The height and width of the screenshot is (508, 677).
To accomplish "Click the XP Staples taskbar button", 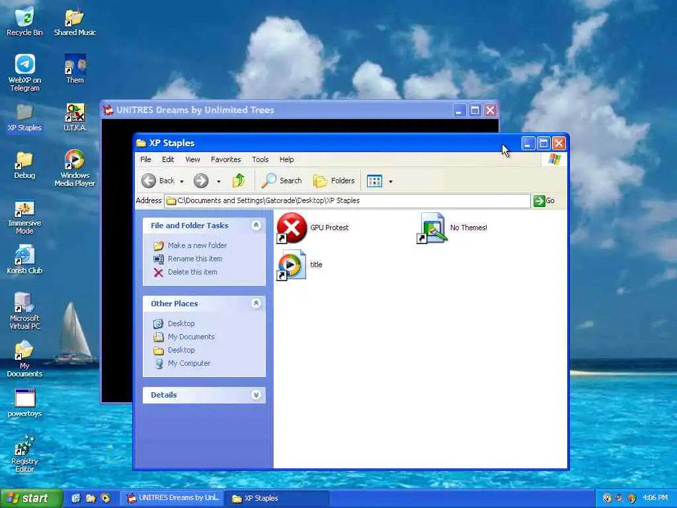I will 278,499.
